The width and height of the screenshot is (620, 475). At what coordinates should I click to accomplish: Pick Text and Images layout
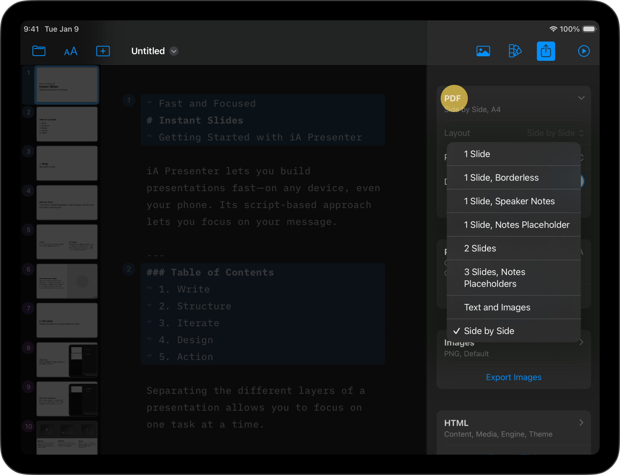click(497, 308)
